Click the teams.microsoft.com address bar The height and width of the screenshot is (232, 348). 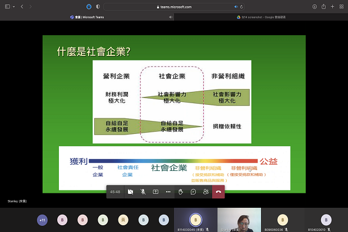click(x=174, y=7)
